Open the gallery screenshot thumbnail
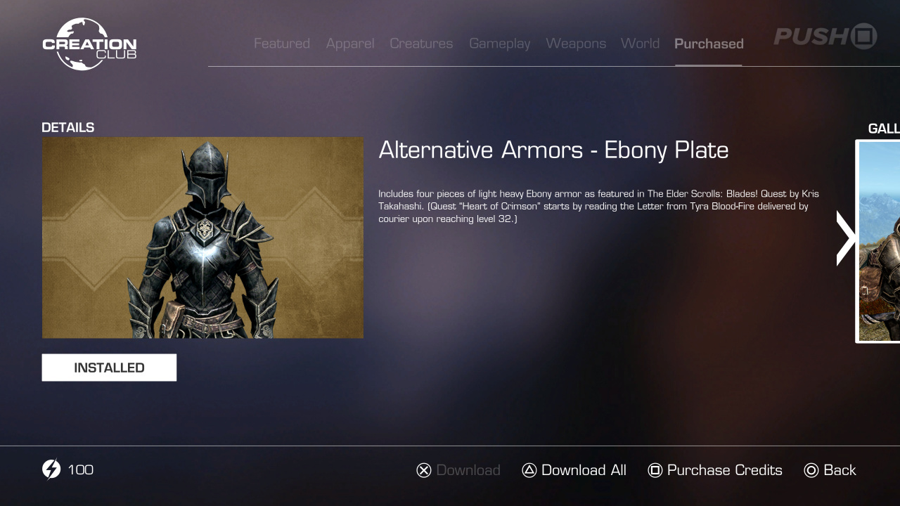This screenshot has height=506, width=900. click(x=878, y=242)
